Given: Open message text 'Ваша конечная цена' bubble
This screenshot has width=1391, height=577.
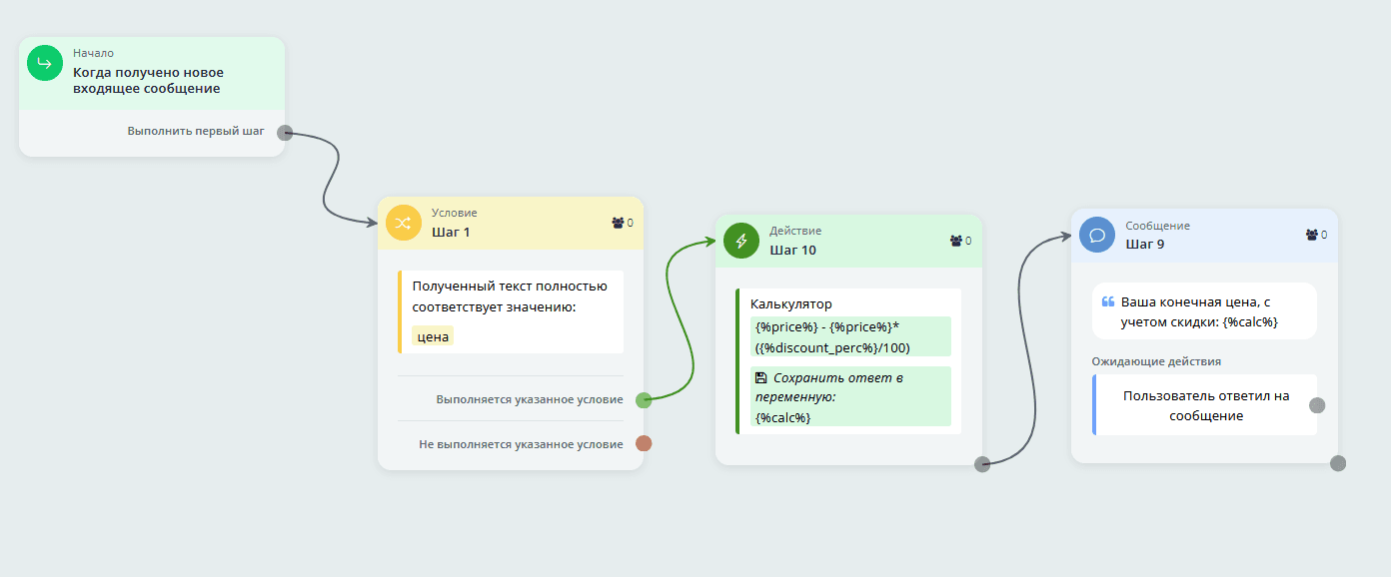Looking at the screenshot, I should [1203, 310].
